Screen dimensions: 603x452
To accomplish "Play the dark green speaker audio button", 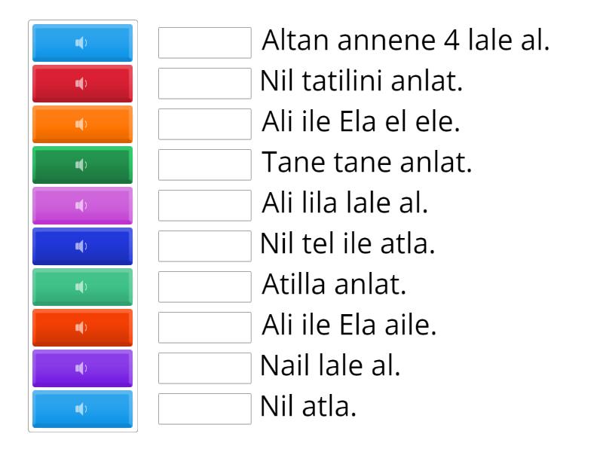I will point(82,165).
